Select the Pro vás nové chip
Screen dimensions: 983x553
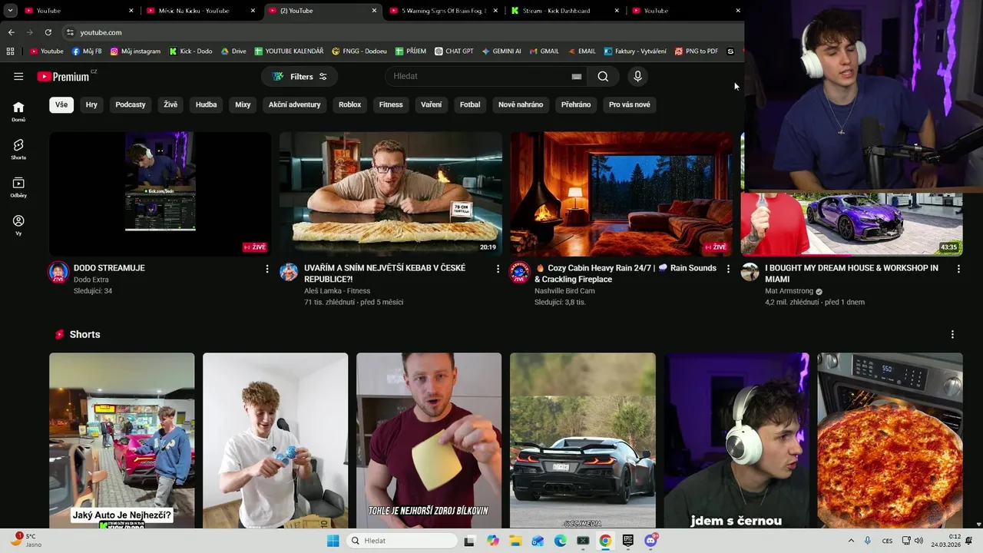point(630,104)
